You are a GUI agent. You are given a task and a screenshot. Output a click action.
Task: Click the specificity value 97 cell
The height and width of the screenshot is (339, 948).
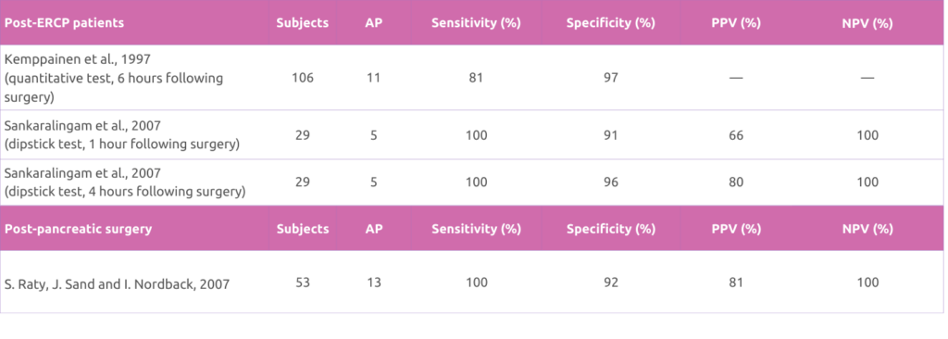[611, 78]
